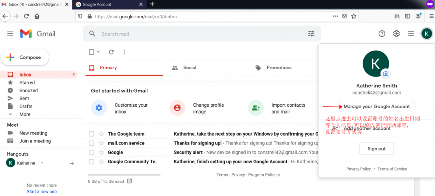This screenshot has width=435, height=196.
Task: Click the Search mail input field
Action: 202,34
